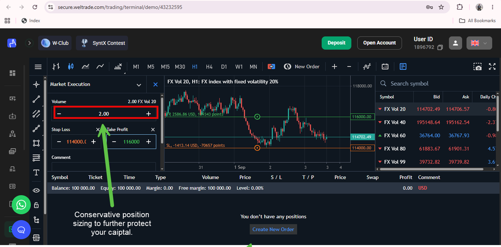Open the object tree icon

(x=36, y=220)
